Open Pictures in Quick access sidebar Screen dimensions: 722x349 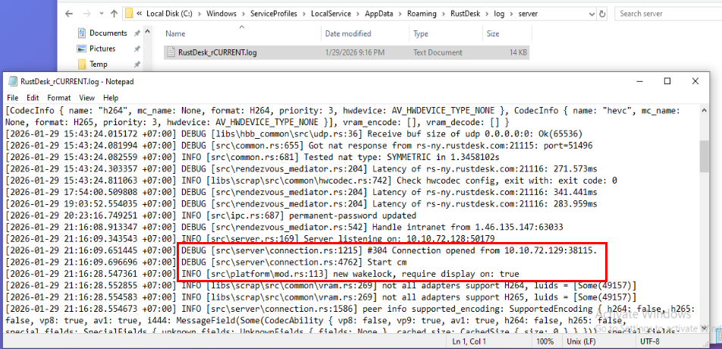coord(102,49)
